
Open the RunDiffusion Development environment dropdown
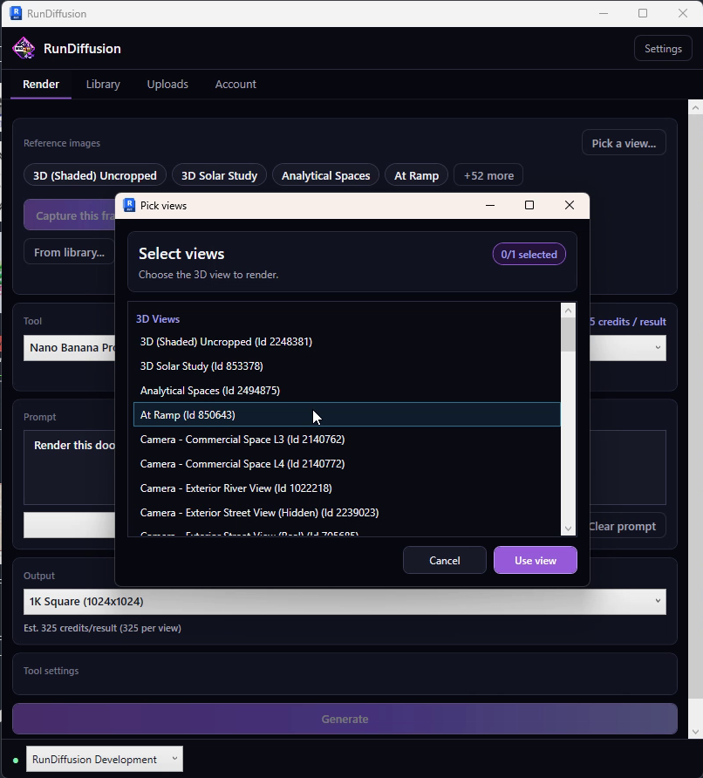(x=104, y=759)
